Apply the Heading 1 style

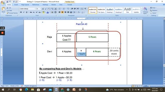click(x=110, y=10)
